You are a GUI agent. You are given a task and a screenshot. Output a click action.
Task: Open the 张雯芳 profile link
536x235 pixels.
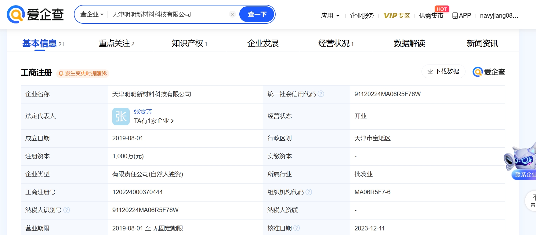click(143, 111)
